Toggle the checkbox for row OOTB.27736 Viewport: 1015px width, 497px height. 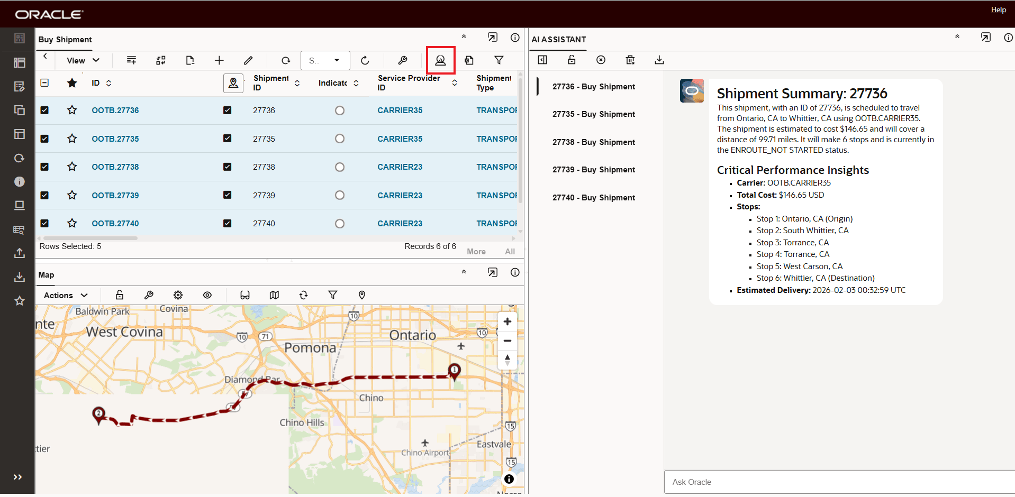tap(44, 110)
